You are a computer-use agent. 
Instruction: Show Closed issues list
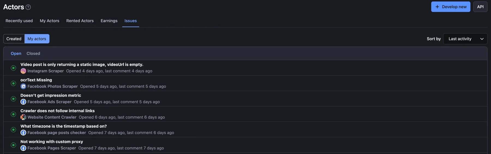point(33,54)
